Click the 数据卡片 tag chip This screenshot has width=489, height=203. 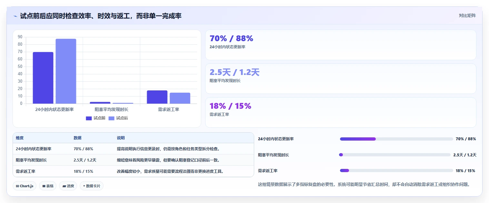point(92,186)
